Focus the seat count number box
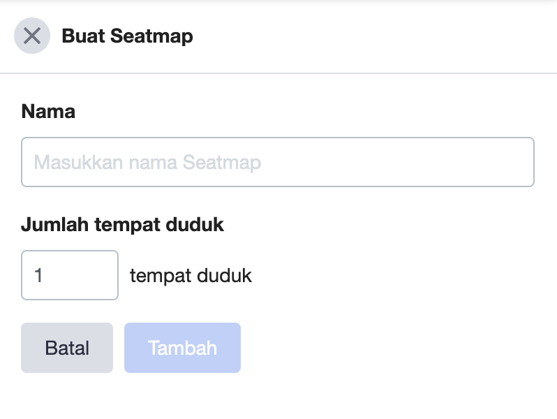Screen dimensions: 557x419 [x=70, y=275]
